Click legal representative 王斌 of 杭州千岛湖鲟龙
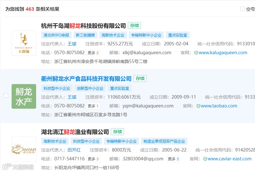Viewport: 255px width, 172px height. [72, 44]
